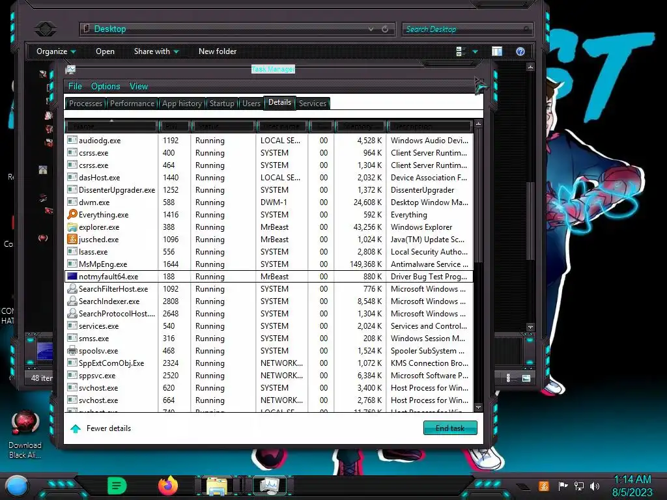
Task: Select the services.exe process
Action: (x=269, y=326)
